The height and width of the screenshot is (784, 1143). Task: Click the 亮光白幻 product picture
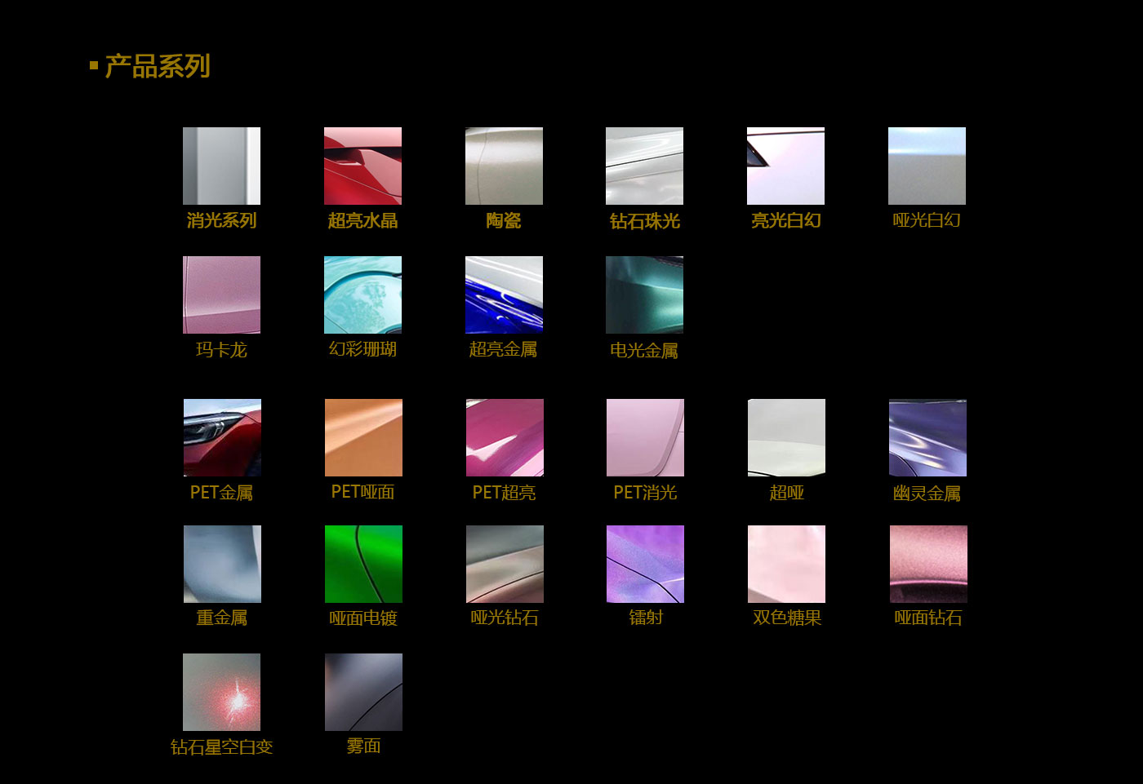click(x=785, y=166)
